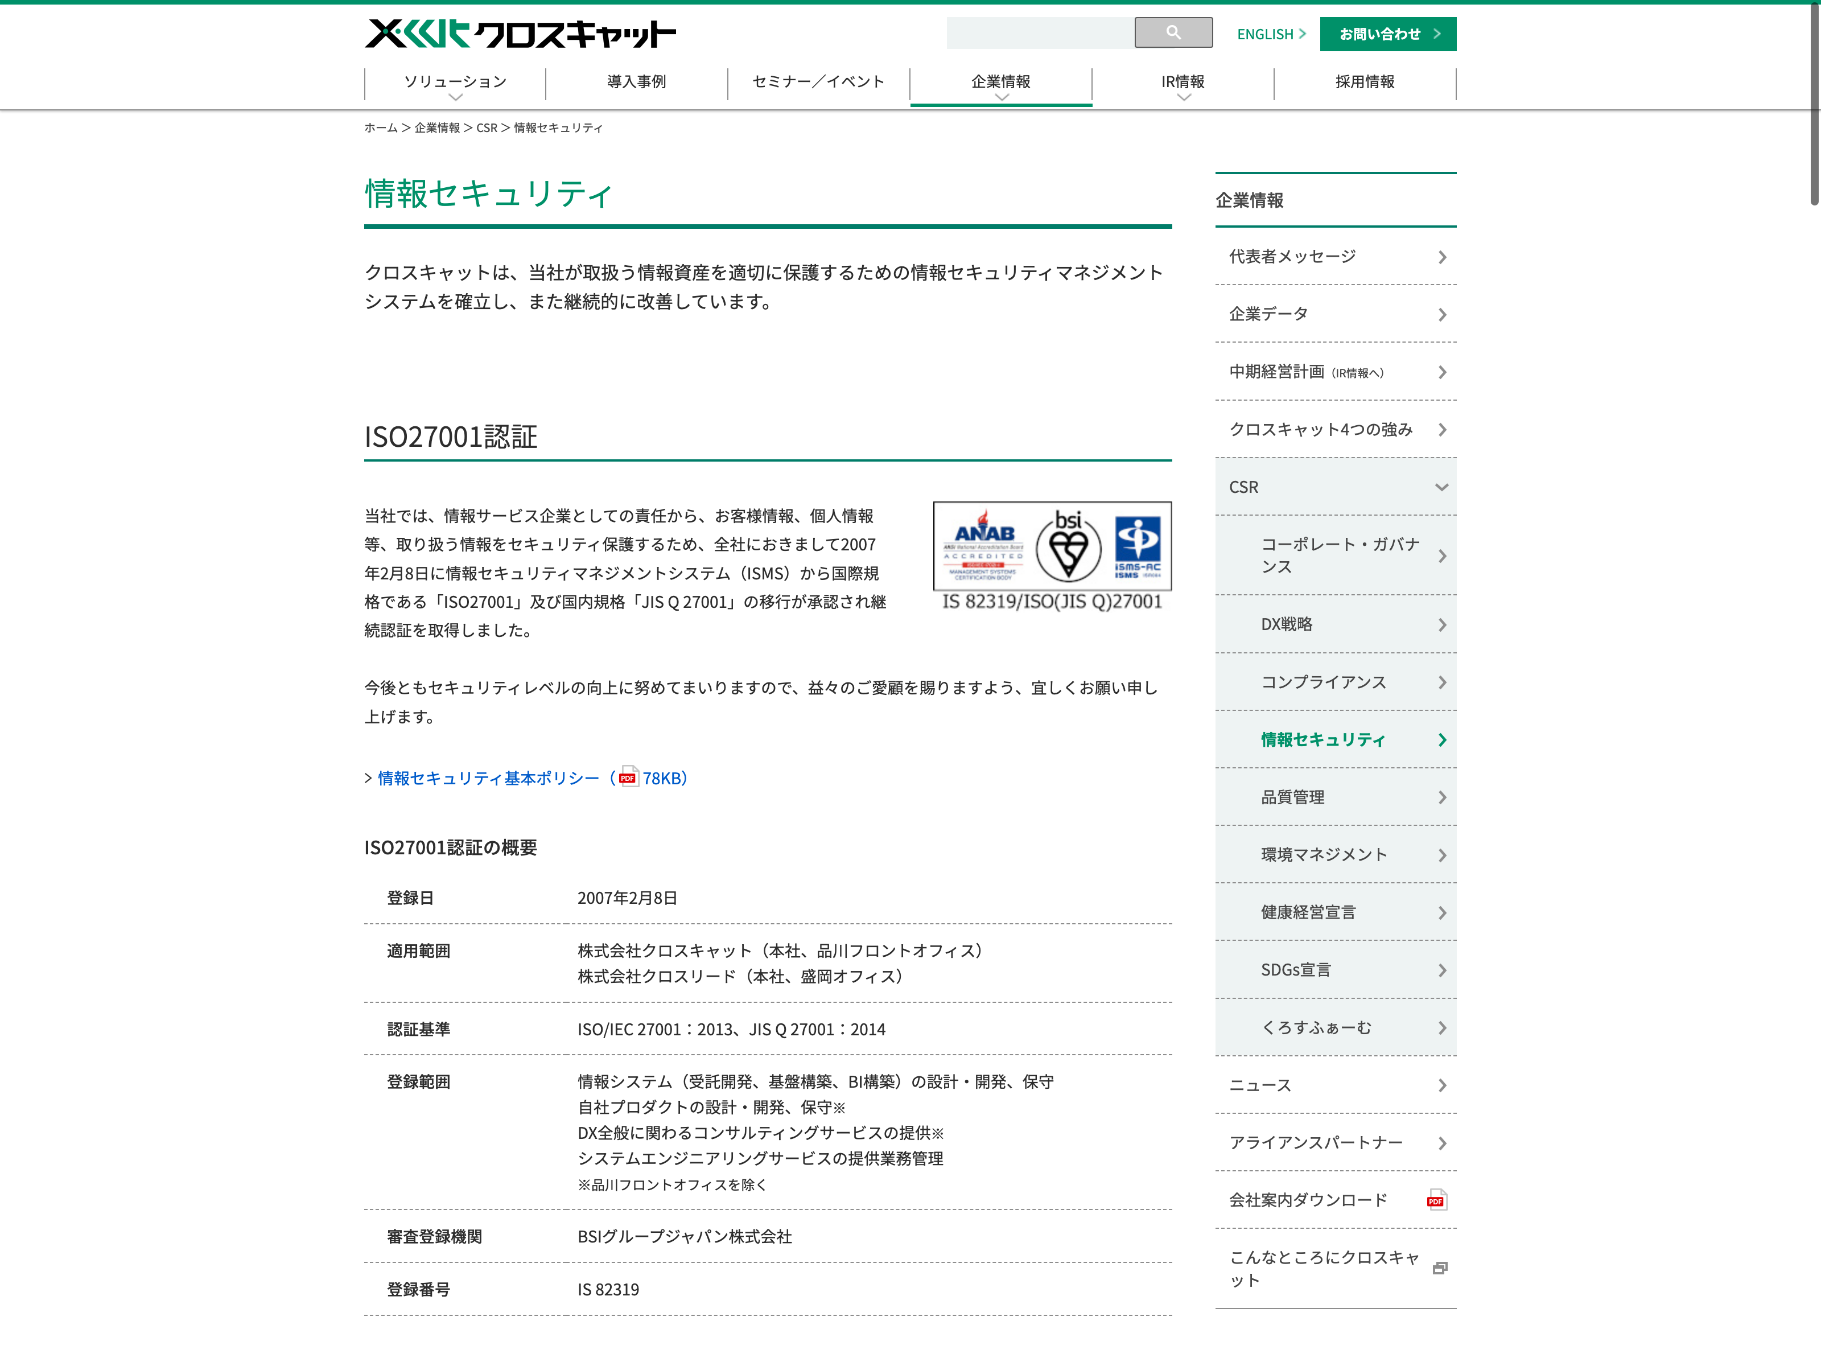
Task: Open the 企業情報 navigation menu
Action: tap(1000, 83)
